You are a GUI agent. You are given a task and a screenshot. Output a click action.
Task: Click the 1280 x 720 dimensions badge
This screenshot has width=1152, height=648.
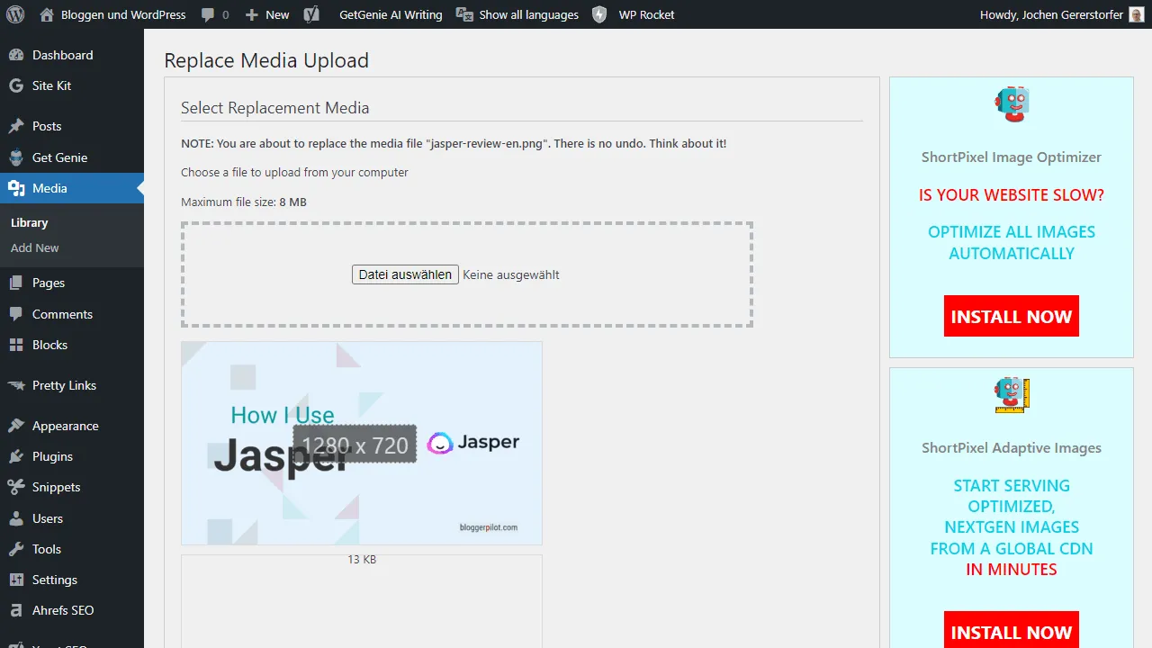(x=355, y=445)
